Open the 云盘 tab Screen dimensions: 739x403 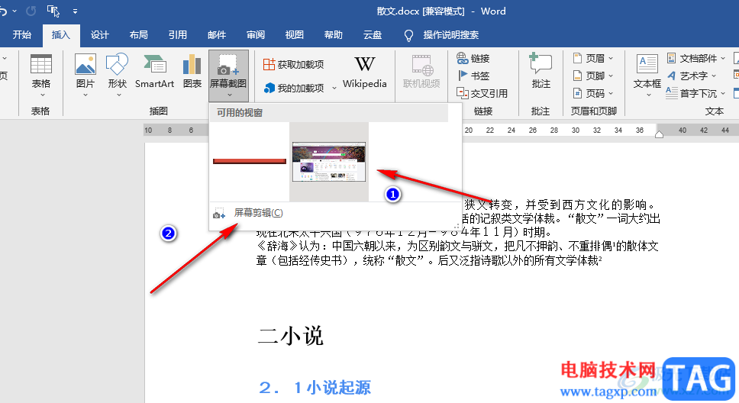pos(373,35)
